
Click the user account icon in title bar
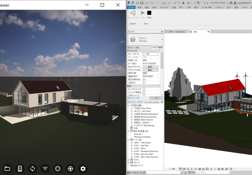point(235,3)
